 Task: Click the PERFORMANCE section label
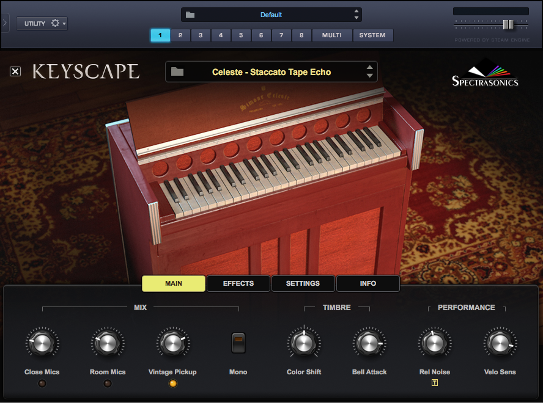pos(466,308)
